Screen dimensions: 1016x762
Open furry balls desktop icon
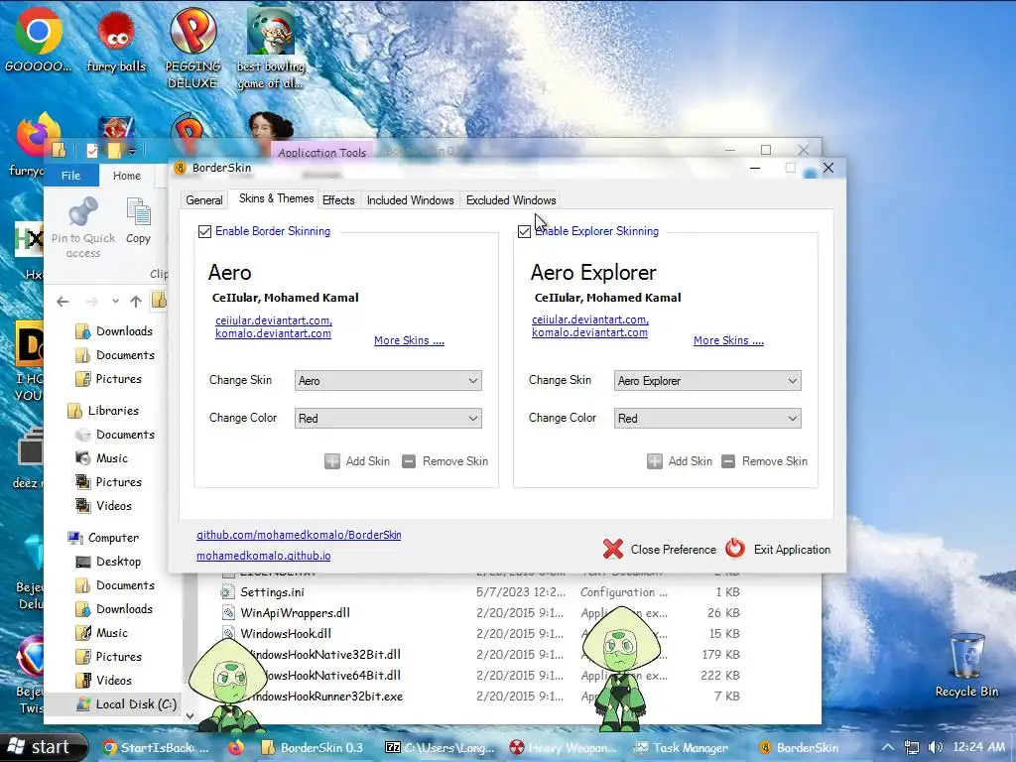coord(116,40)
